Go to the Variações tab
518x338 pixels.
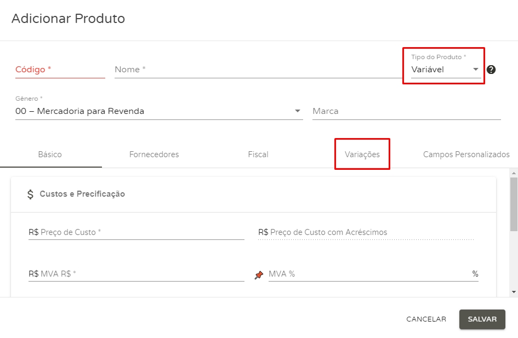[362, 154]
